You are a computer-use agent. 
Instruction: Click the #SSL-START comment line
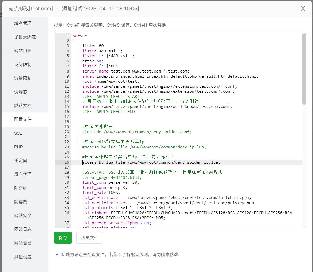coord(152,172)
